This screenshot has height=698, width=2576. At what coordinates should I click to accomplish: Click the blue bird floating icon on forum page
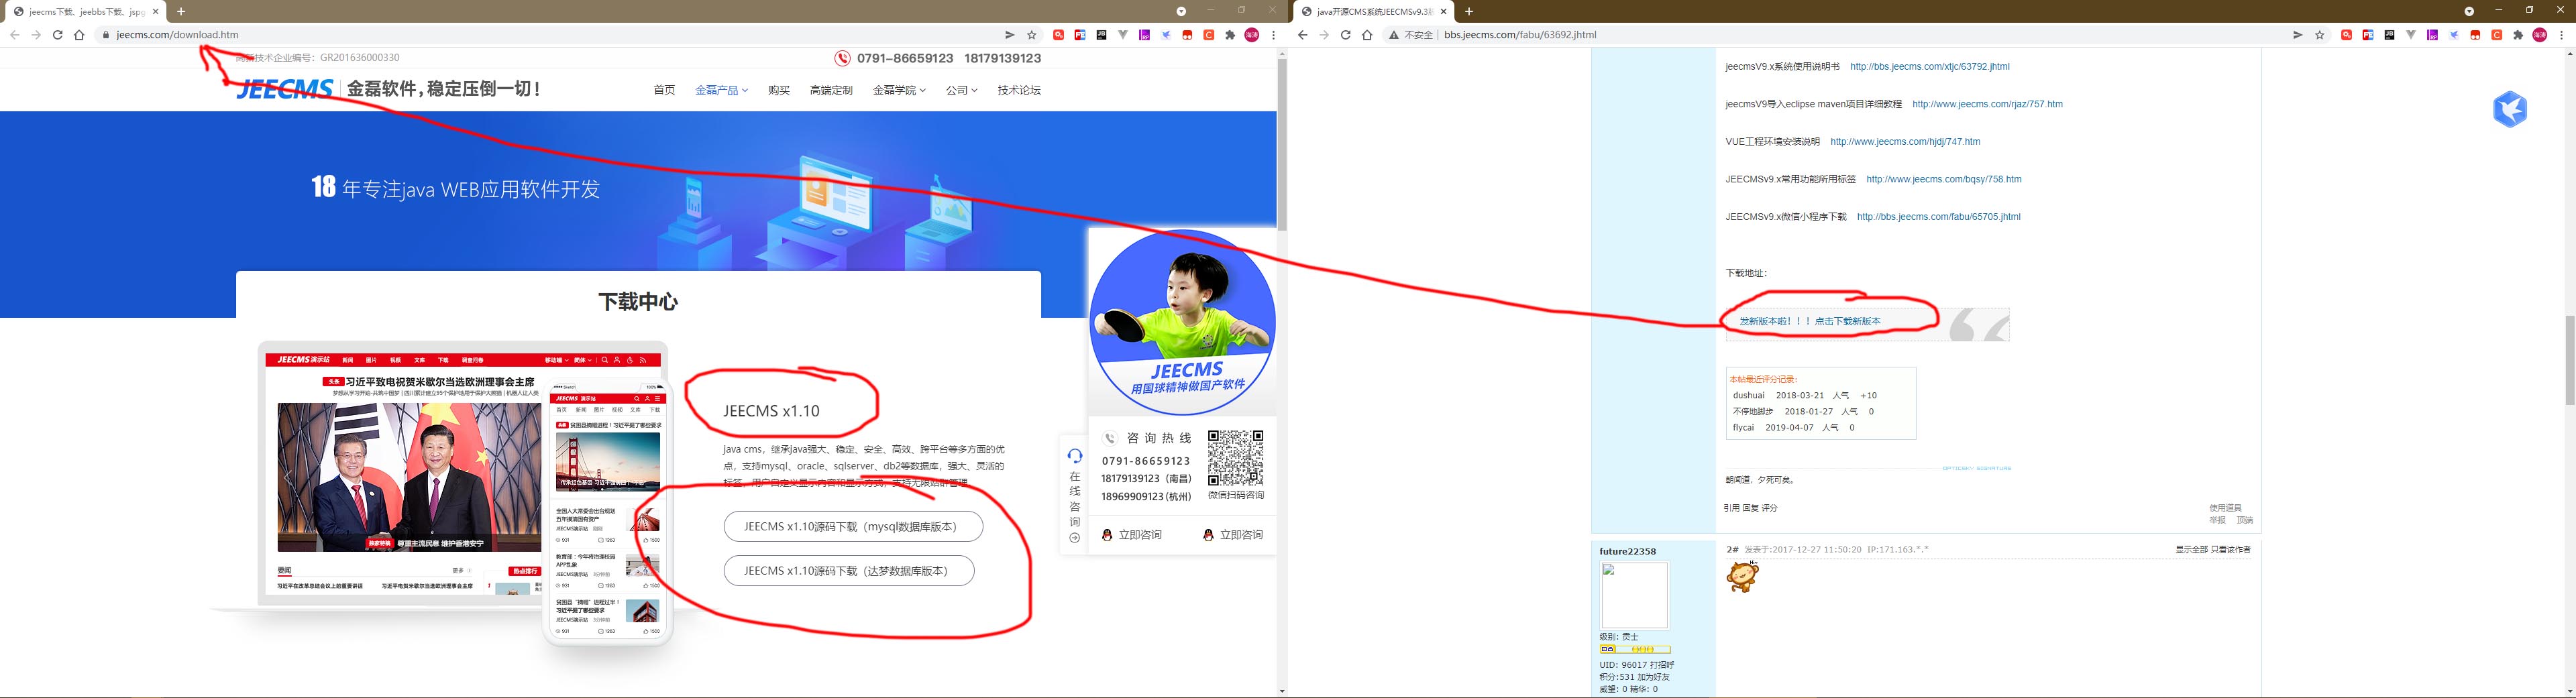[2510, 109]
